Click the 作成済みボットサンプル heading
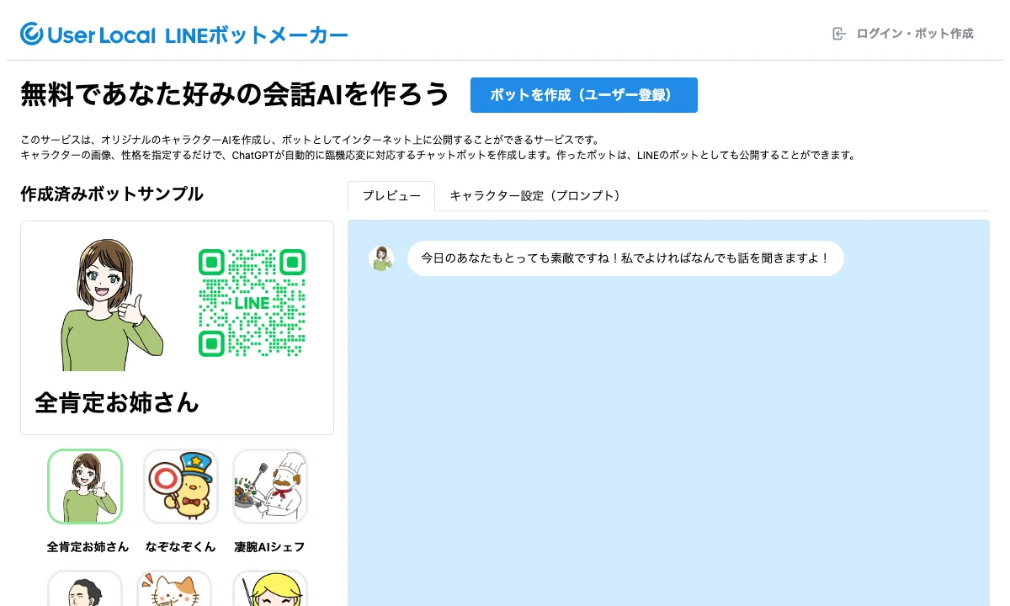The image size is (1010, 606). (112, 194)
